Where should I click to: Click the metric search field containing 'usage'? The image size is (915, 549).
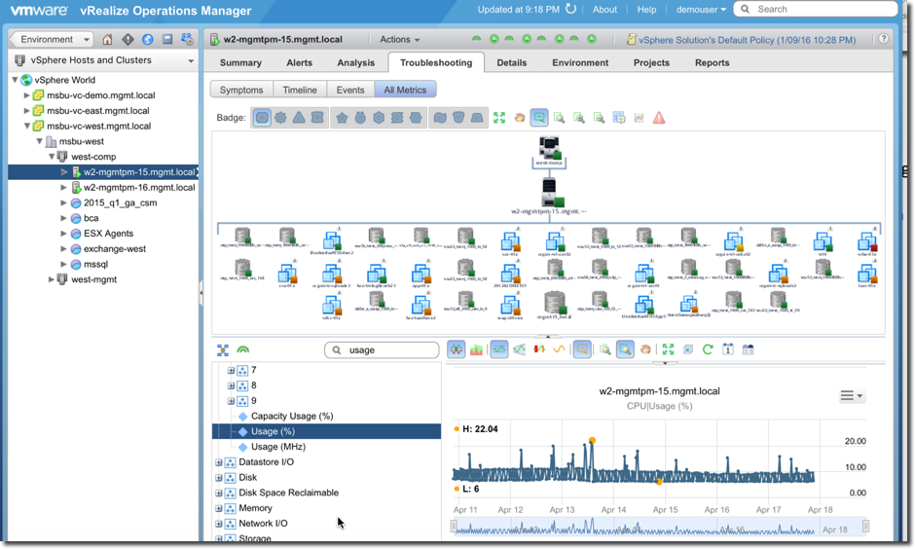pyautogui.click(x=383, y=350)
